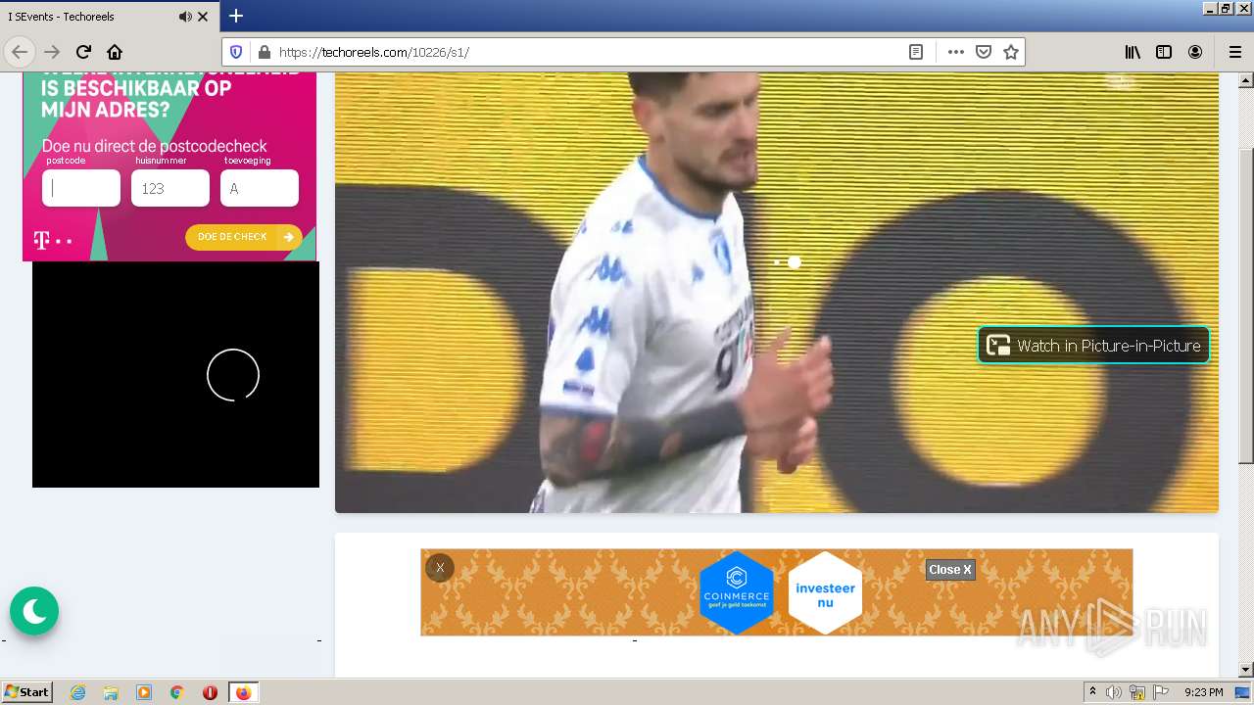Click the huisnummer input field
Image resolution: width=1254 pixels, height=705 pixels.
pyautogui.click(x=170, y=188)
